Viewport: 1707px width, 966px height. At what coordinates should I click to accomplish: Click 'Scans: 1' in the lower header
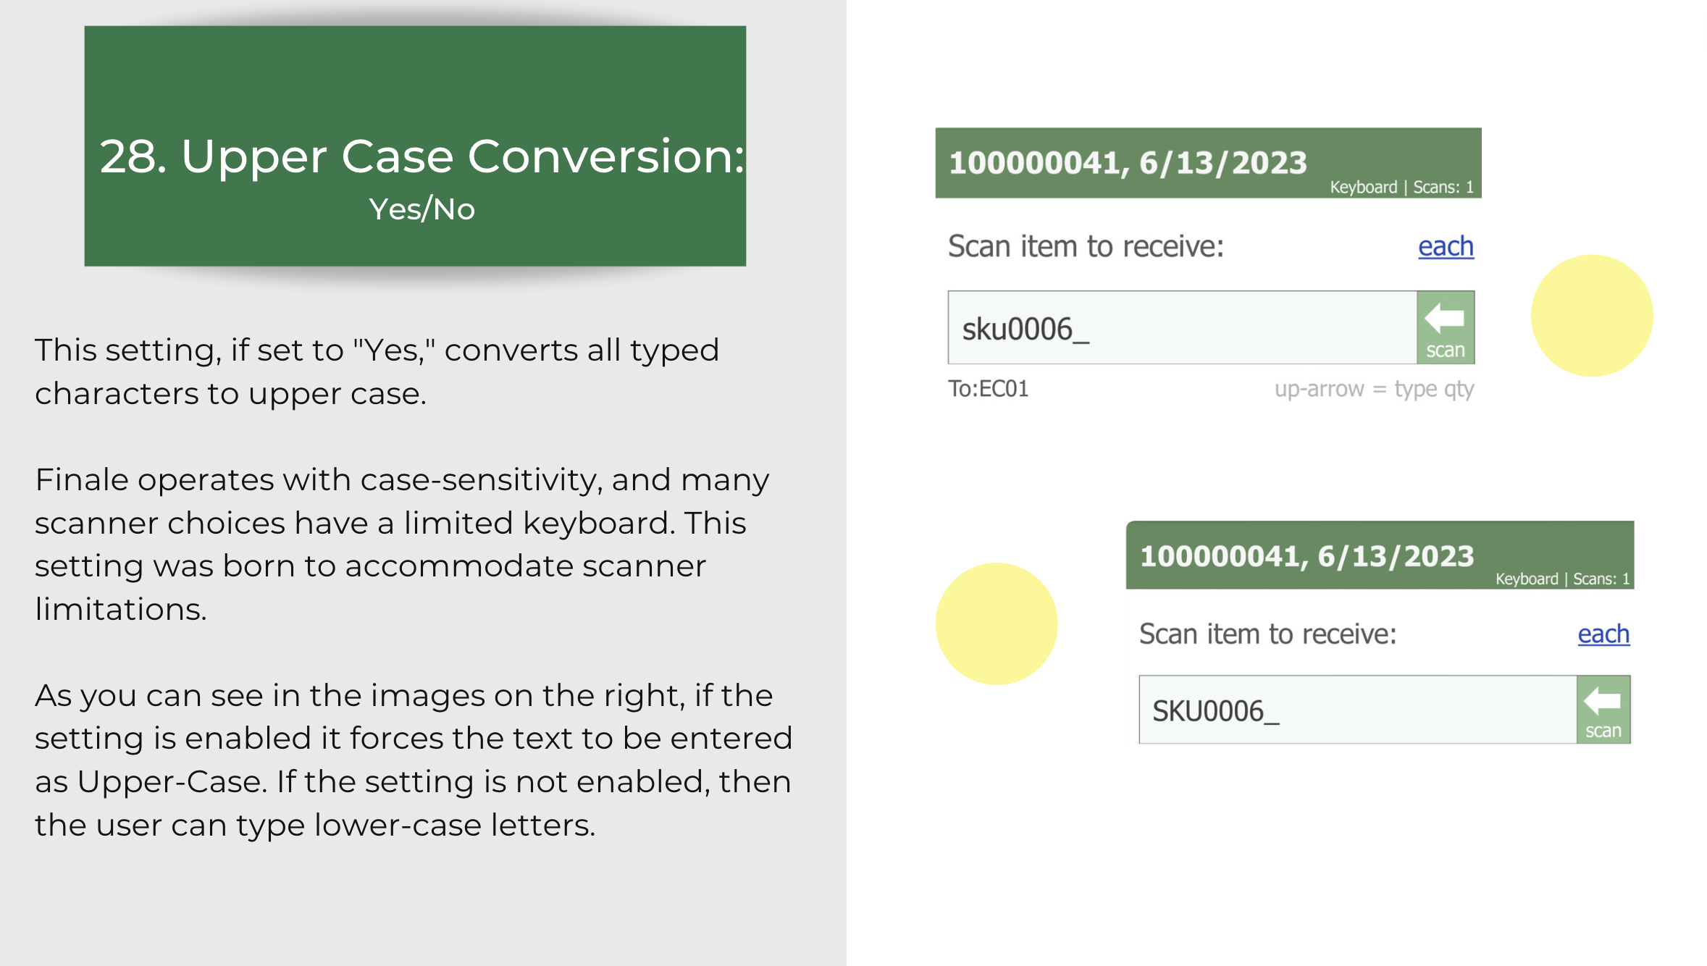[x=1601, y=579]
